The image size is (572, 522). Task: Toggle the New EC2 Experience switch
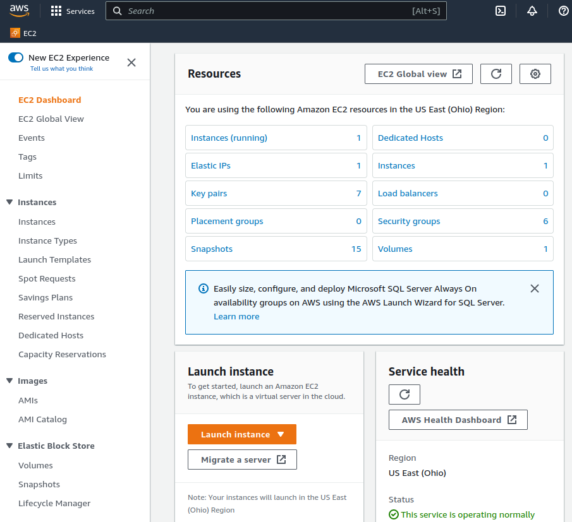point(16,57)
